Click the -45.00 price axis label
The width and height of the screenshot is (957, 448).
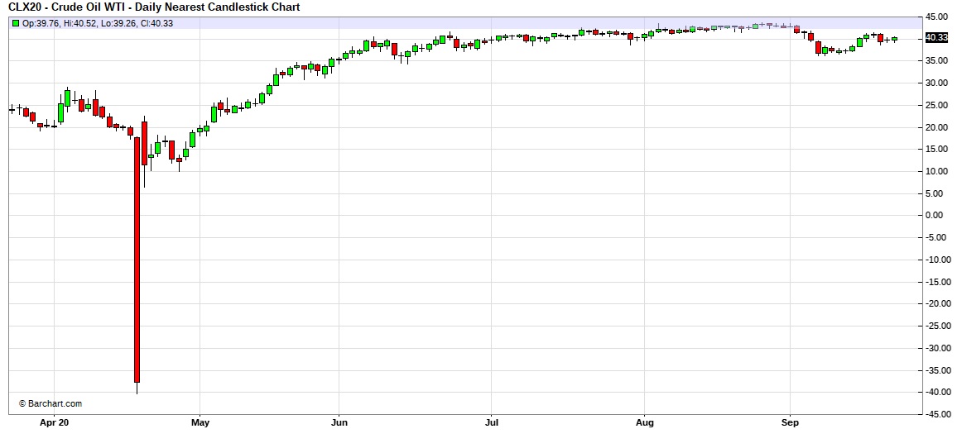point(940,415)
